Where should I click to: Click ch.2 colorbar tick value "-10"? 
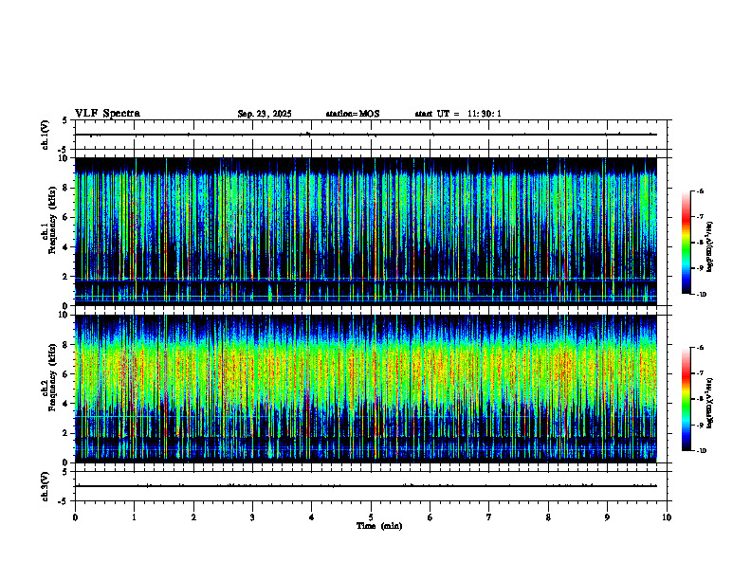701,451
